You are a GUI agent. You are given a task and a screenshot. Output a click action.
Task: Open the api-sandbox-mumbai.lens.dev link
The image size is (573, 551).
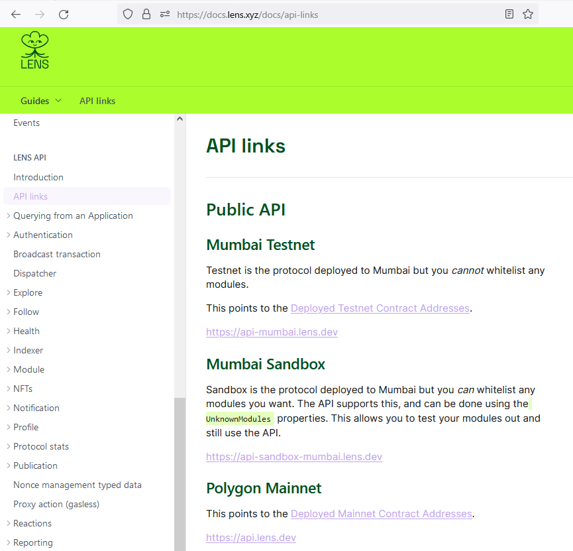293,456
